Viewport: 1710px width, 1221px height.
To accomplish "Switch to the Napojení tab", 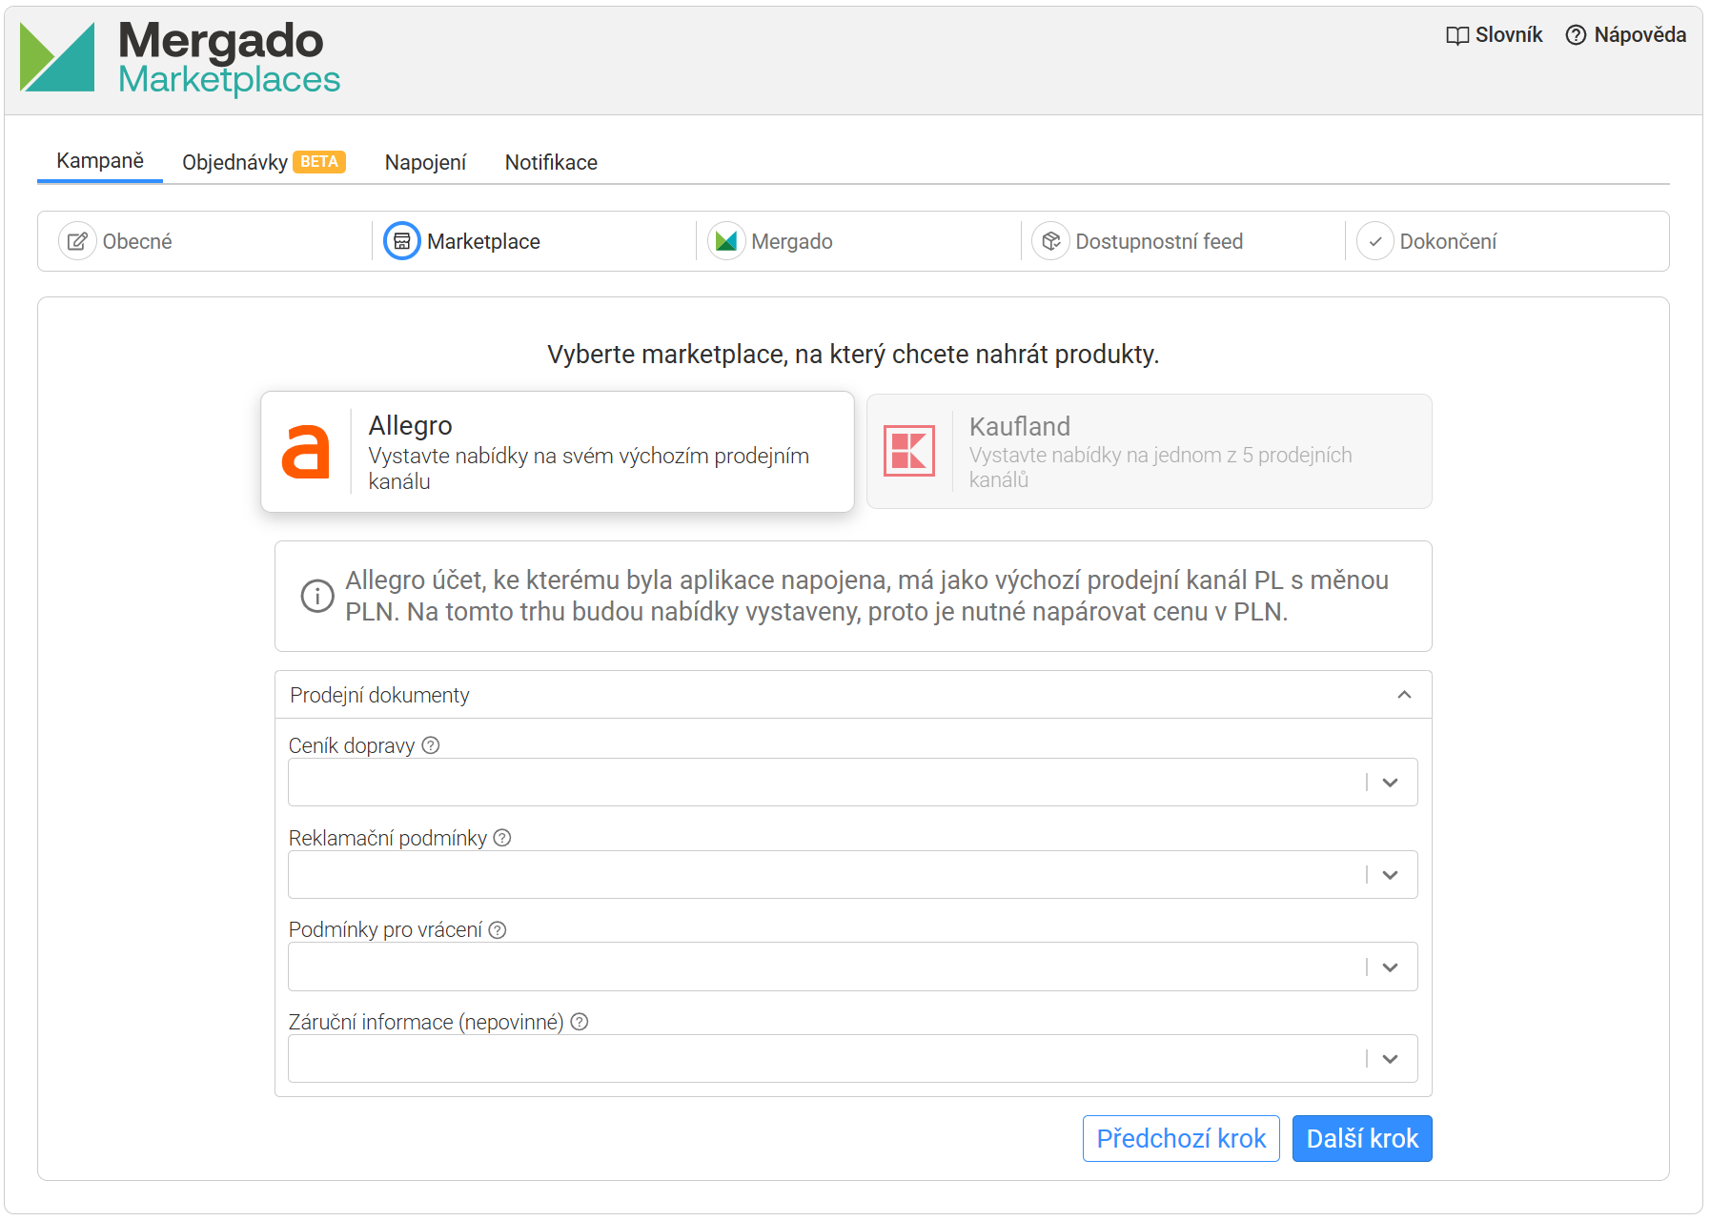I will point(425,162).
